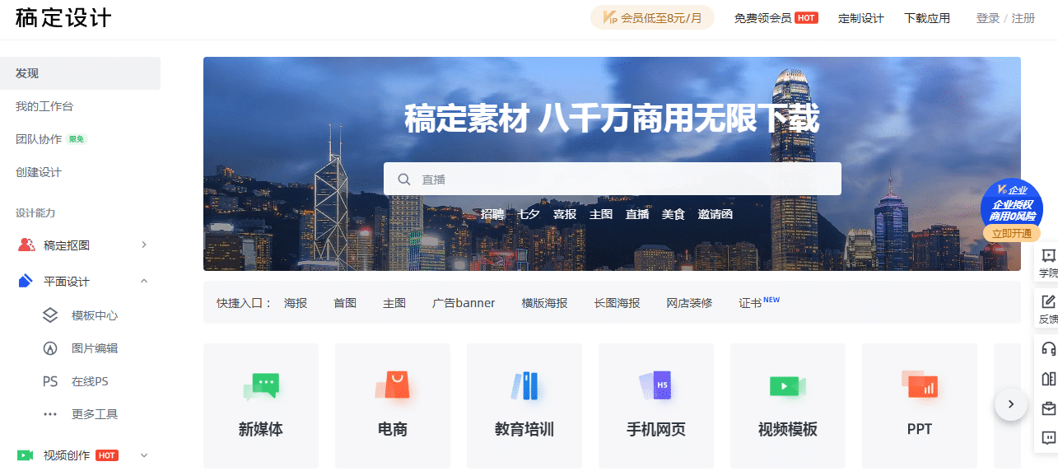This screenshot has height=471, width=1058.
Task: Show next categories with right arrow
Action: point(1011,404)
